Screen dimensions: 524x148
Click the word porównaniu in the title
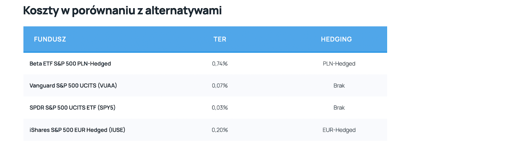pyautogui.click(x=103, y=11)
